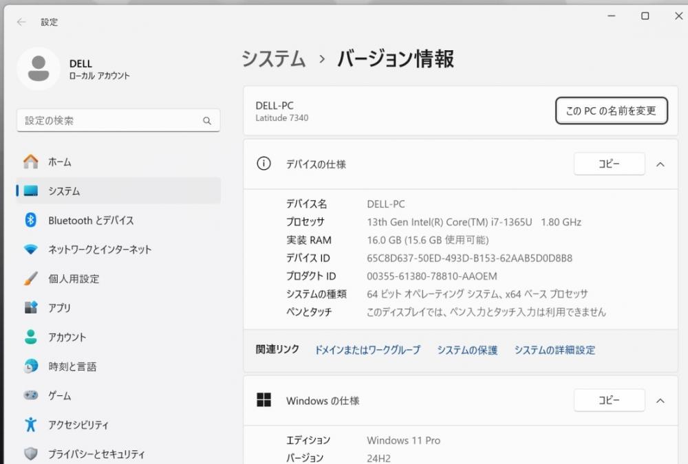This screenshot has height=464, width=688.
Task: Open アカウント settings page
Action: tap(118, 338)
